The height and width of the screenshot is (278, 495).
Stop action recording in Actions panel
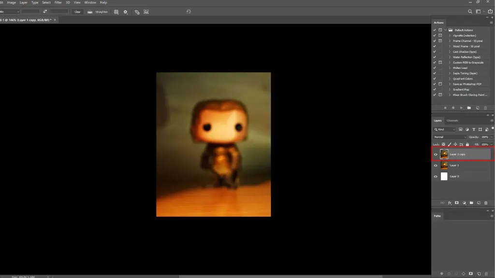tap(445, 108)
